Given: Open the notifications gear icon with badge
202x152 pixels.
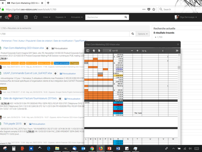Looking at the screenshot, I should [x=8, y=17].
